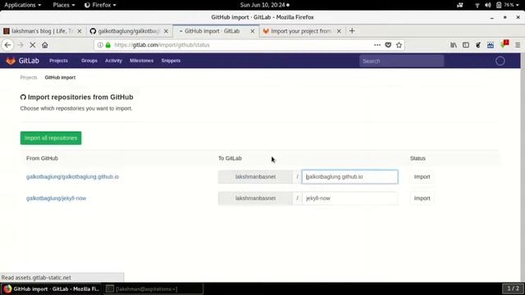Open Snippets in GitLab navbar
The height and width of the screenshot is (295, 525).
tap(171, 61)
